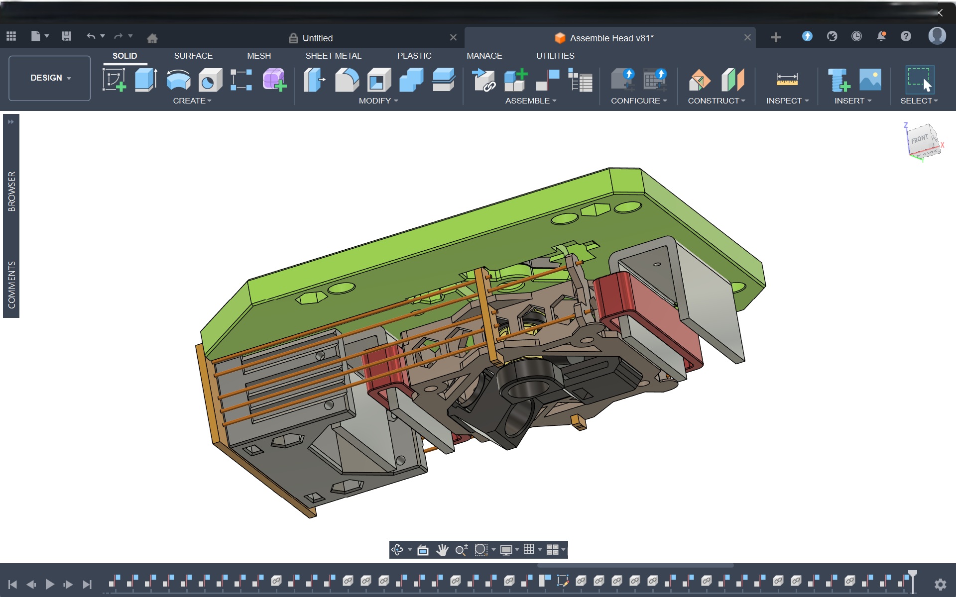Switch to the Untitled document tab

point(317,38)
